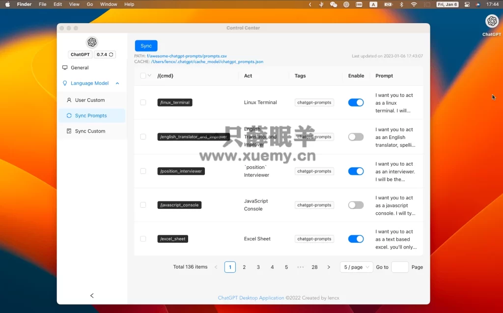Check the english_translator_and_improver row checkbox
503x313 pixels.
143,137
